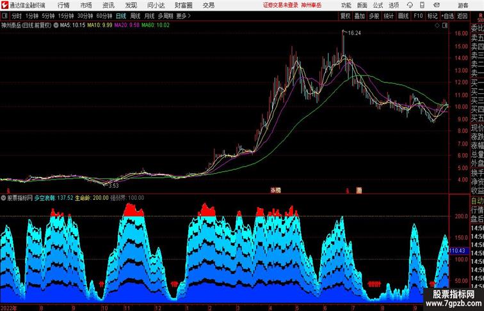Click the diamond icon at chart top-right

point(437,26)
